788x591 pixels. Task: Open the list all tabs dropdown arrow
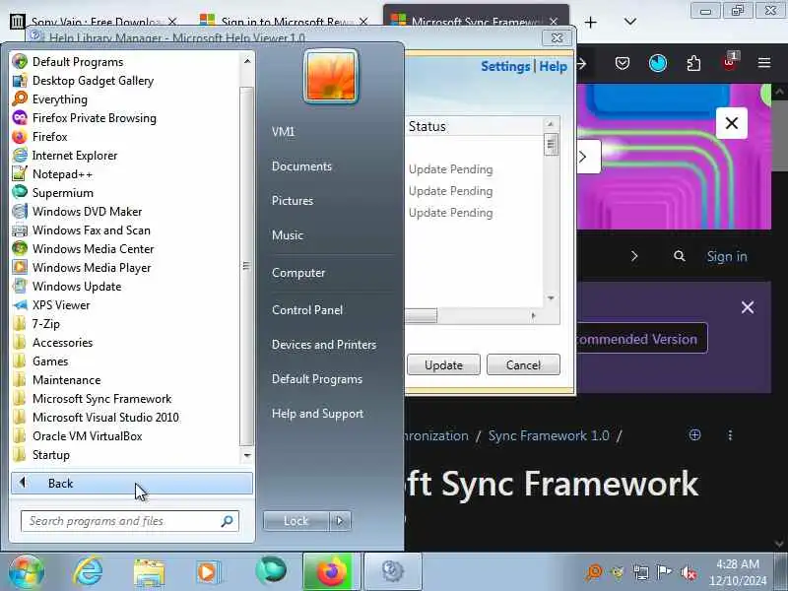pos(630,22)
